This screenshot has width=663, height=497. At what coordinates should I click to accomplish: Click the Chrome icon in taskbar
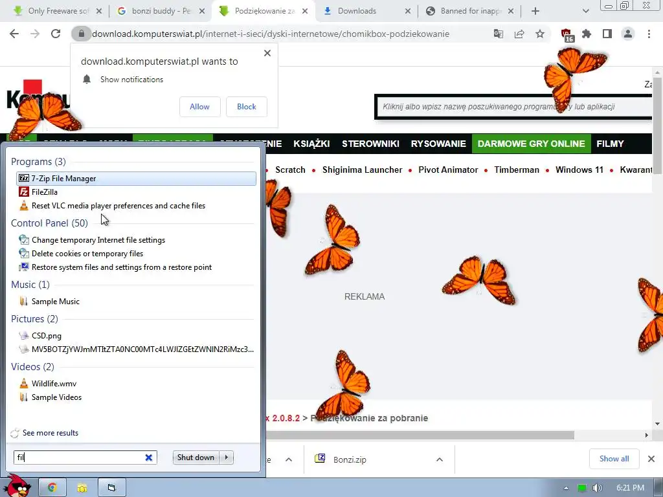pos(52,488)
